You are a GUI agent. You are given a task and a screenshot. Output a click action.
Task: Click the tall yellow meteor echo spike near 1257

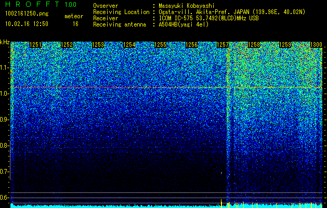point(221,203)
